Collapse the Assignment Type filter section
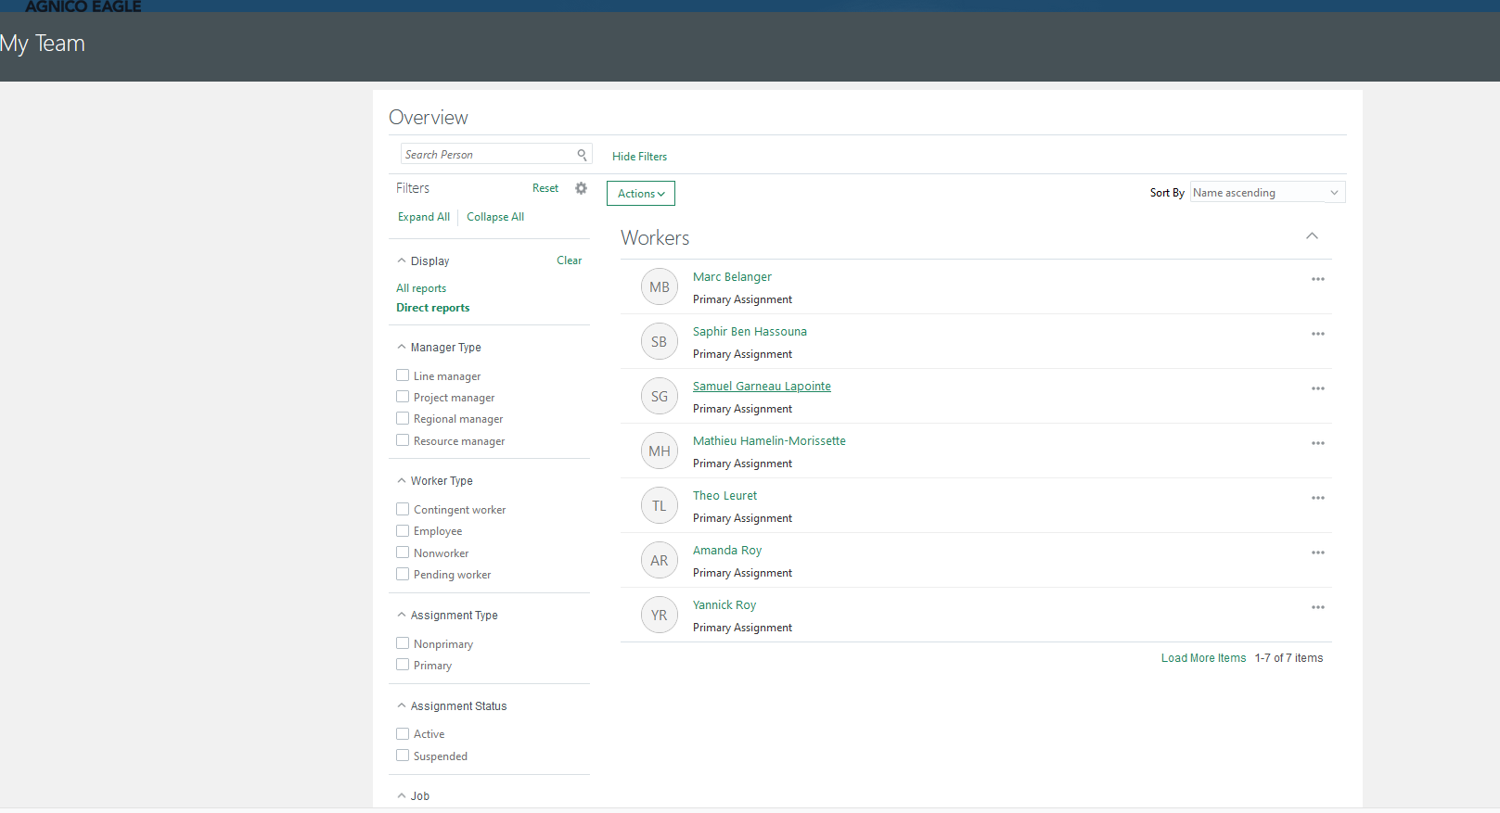The width and height of the screenshot is (1500, 813). (402, 615)
